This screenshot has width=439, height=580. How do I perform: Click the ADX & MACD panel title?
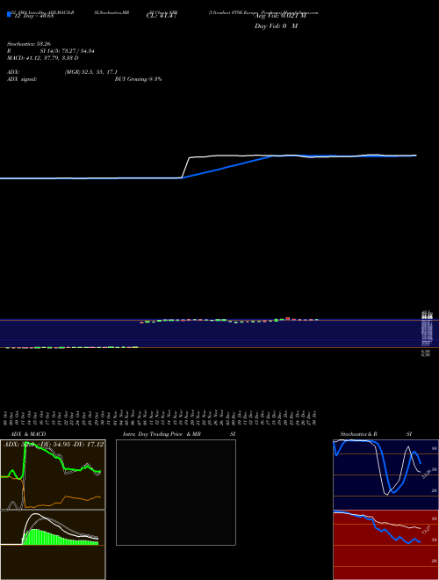(28, 434)
